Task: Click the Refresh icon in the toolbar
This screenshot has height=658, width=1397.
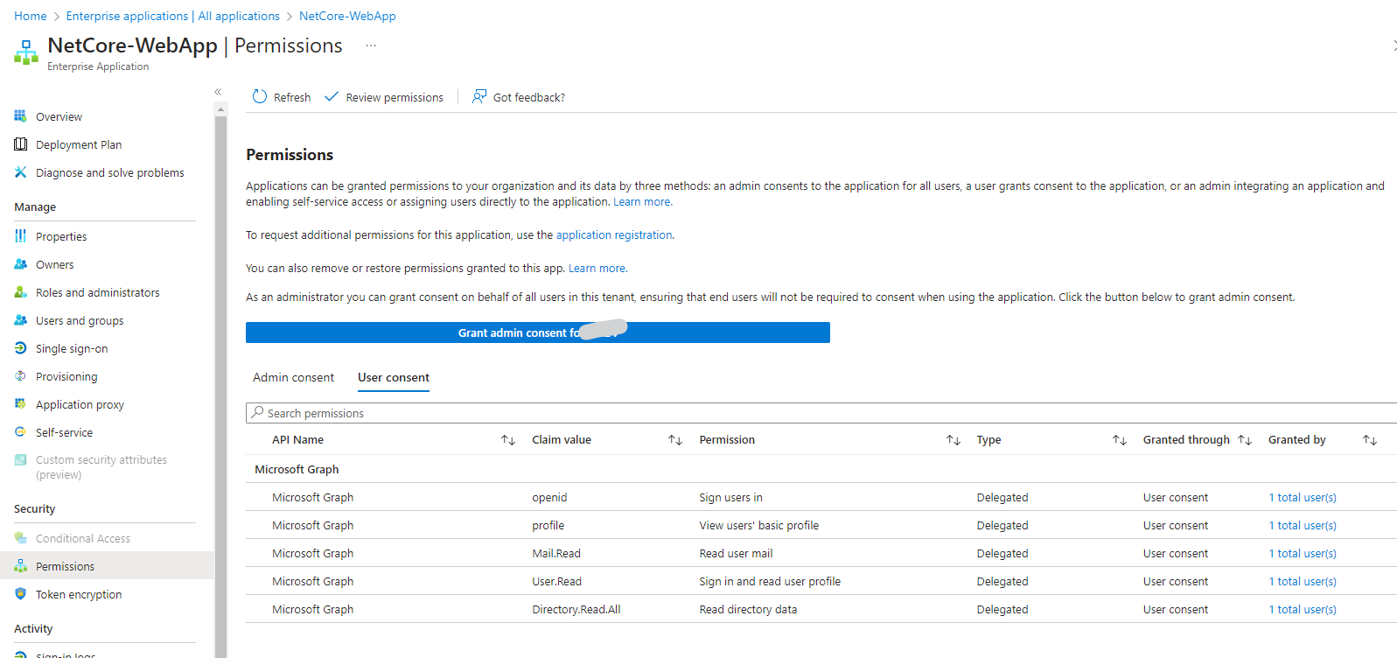Action: 260,97
